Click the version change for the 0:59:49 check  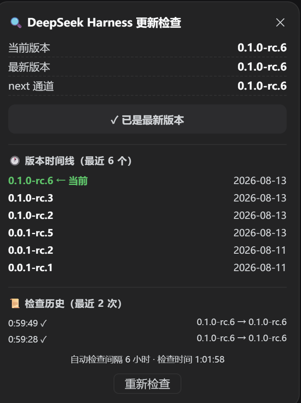pos(242,322)
